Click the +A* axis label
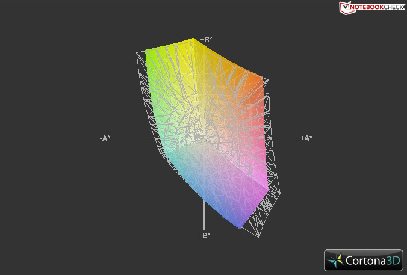The image size is (407, 275). [306, 138]
